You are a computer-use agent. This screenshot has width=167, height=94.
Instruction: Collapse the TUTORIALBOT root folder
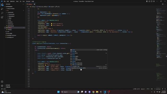tap(9, 7)
